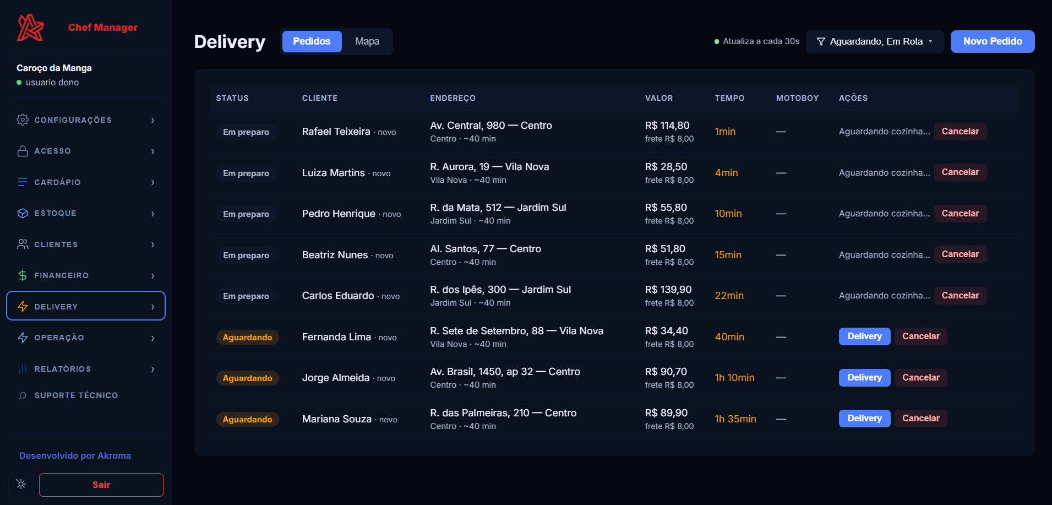The height and width of the screenshot is (505, 1052).
Task: Open Suporte Técnico chat icon
Action: pyautogui.click(x=23, y=395)
